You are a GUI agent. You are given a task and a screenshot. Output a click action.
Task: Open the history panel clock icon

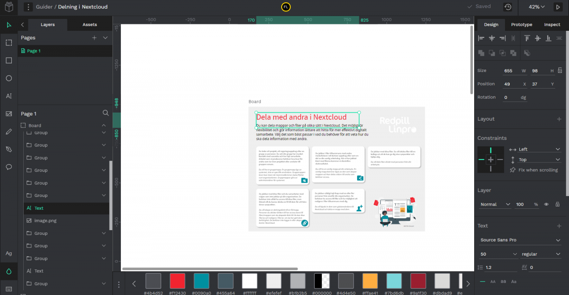(x=508, y=7)
